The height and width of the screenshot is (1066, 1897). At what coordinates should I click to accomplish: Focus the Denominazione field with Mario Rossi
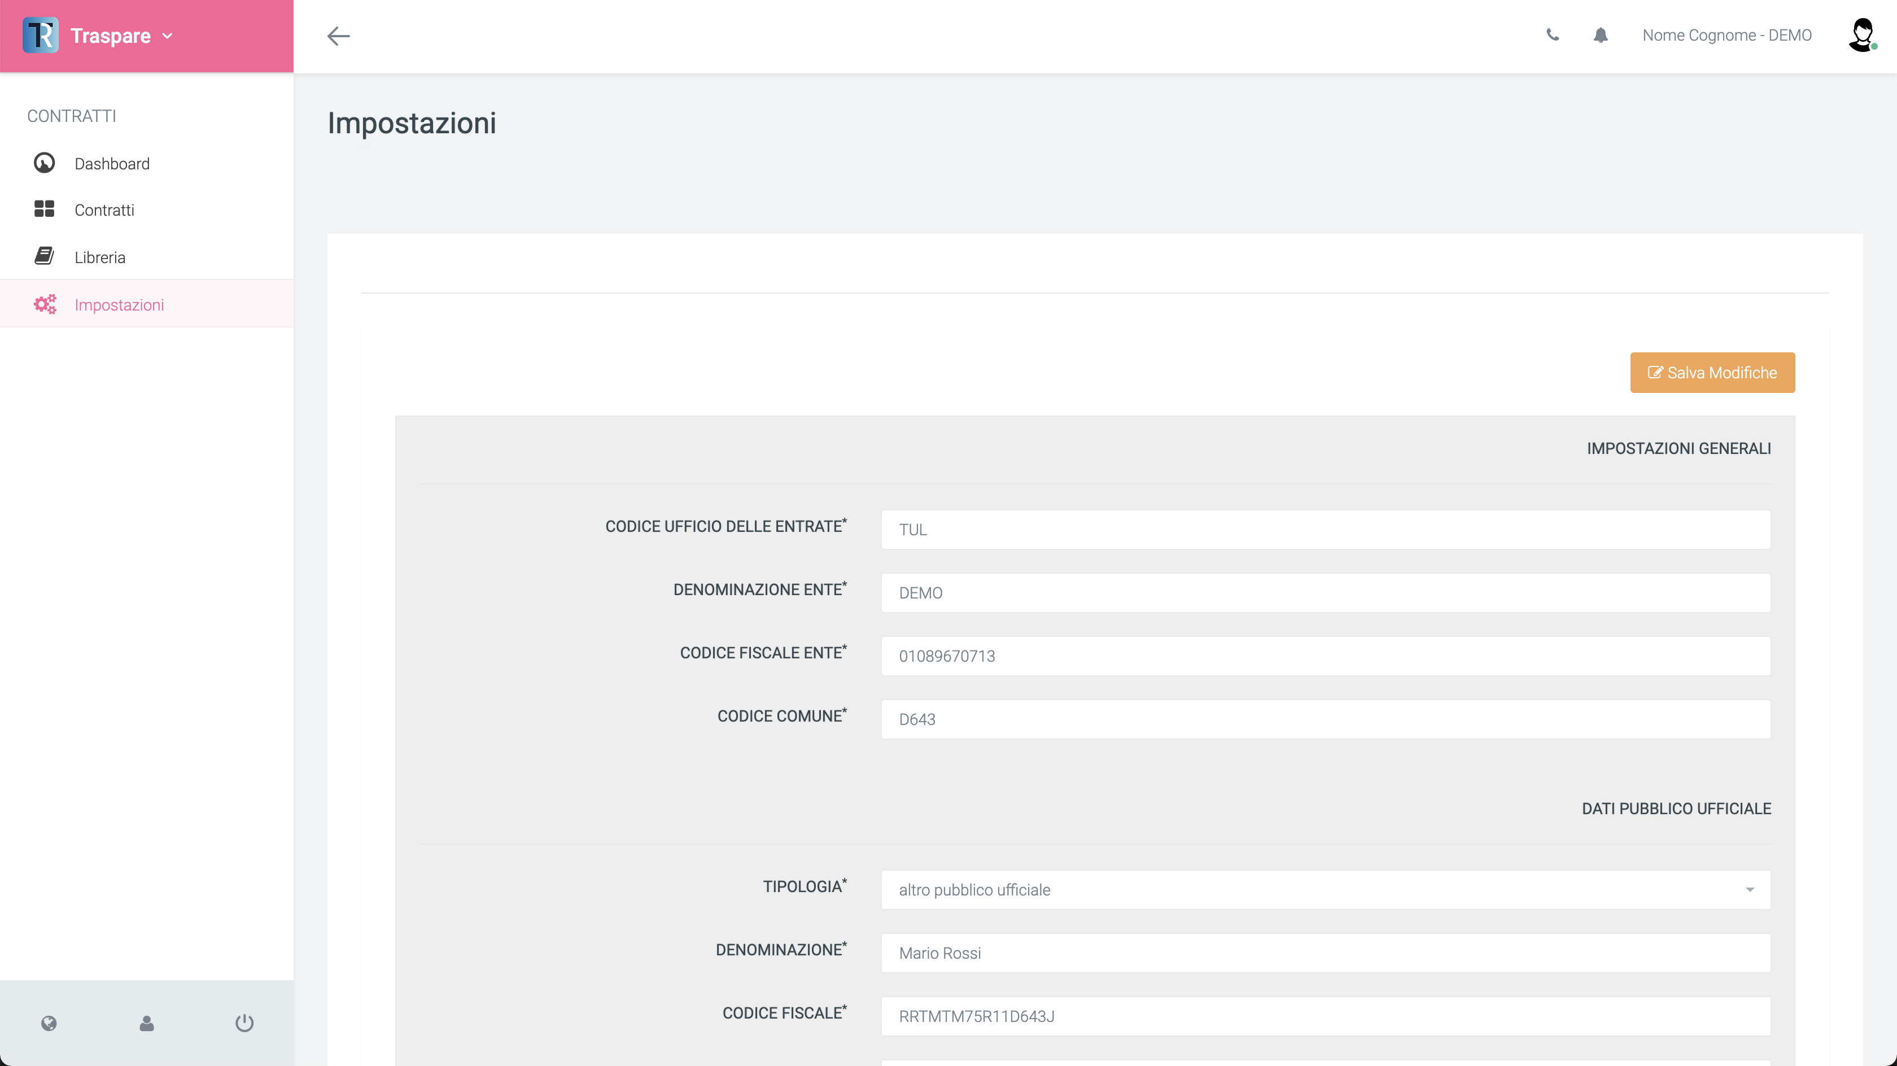point(1326,953)
